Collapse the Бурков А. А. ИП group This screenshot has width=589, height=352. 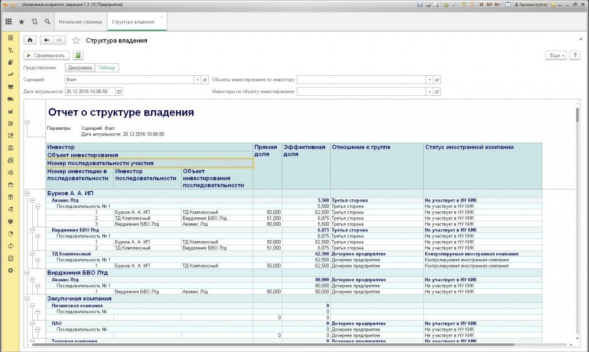coord(27,194)
